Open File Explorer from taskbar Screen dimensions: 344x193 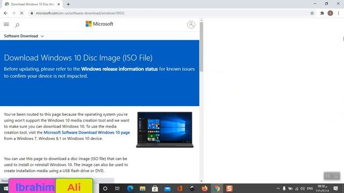(142, 188)
